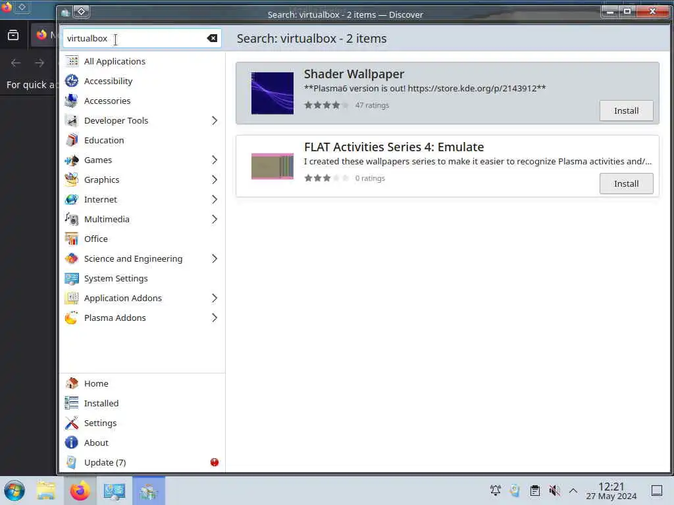Clear the search field with backspace icon
674x505 pixels.
[x=212, y=38]
